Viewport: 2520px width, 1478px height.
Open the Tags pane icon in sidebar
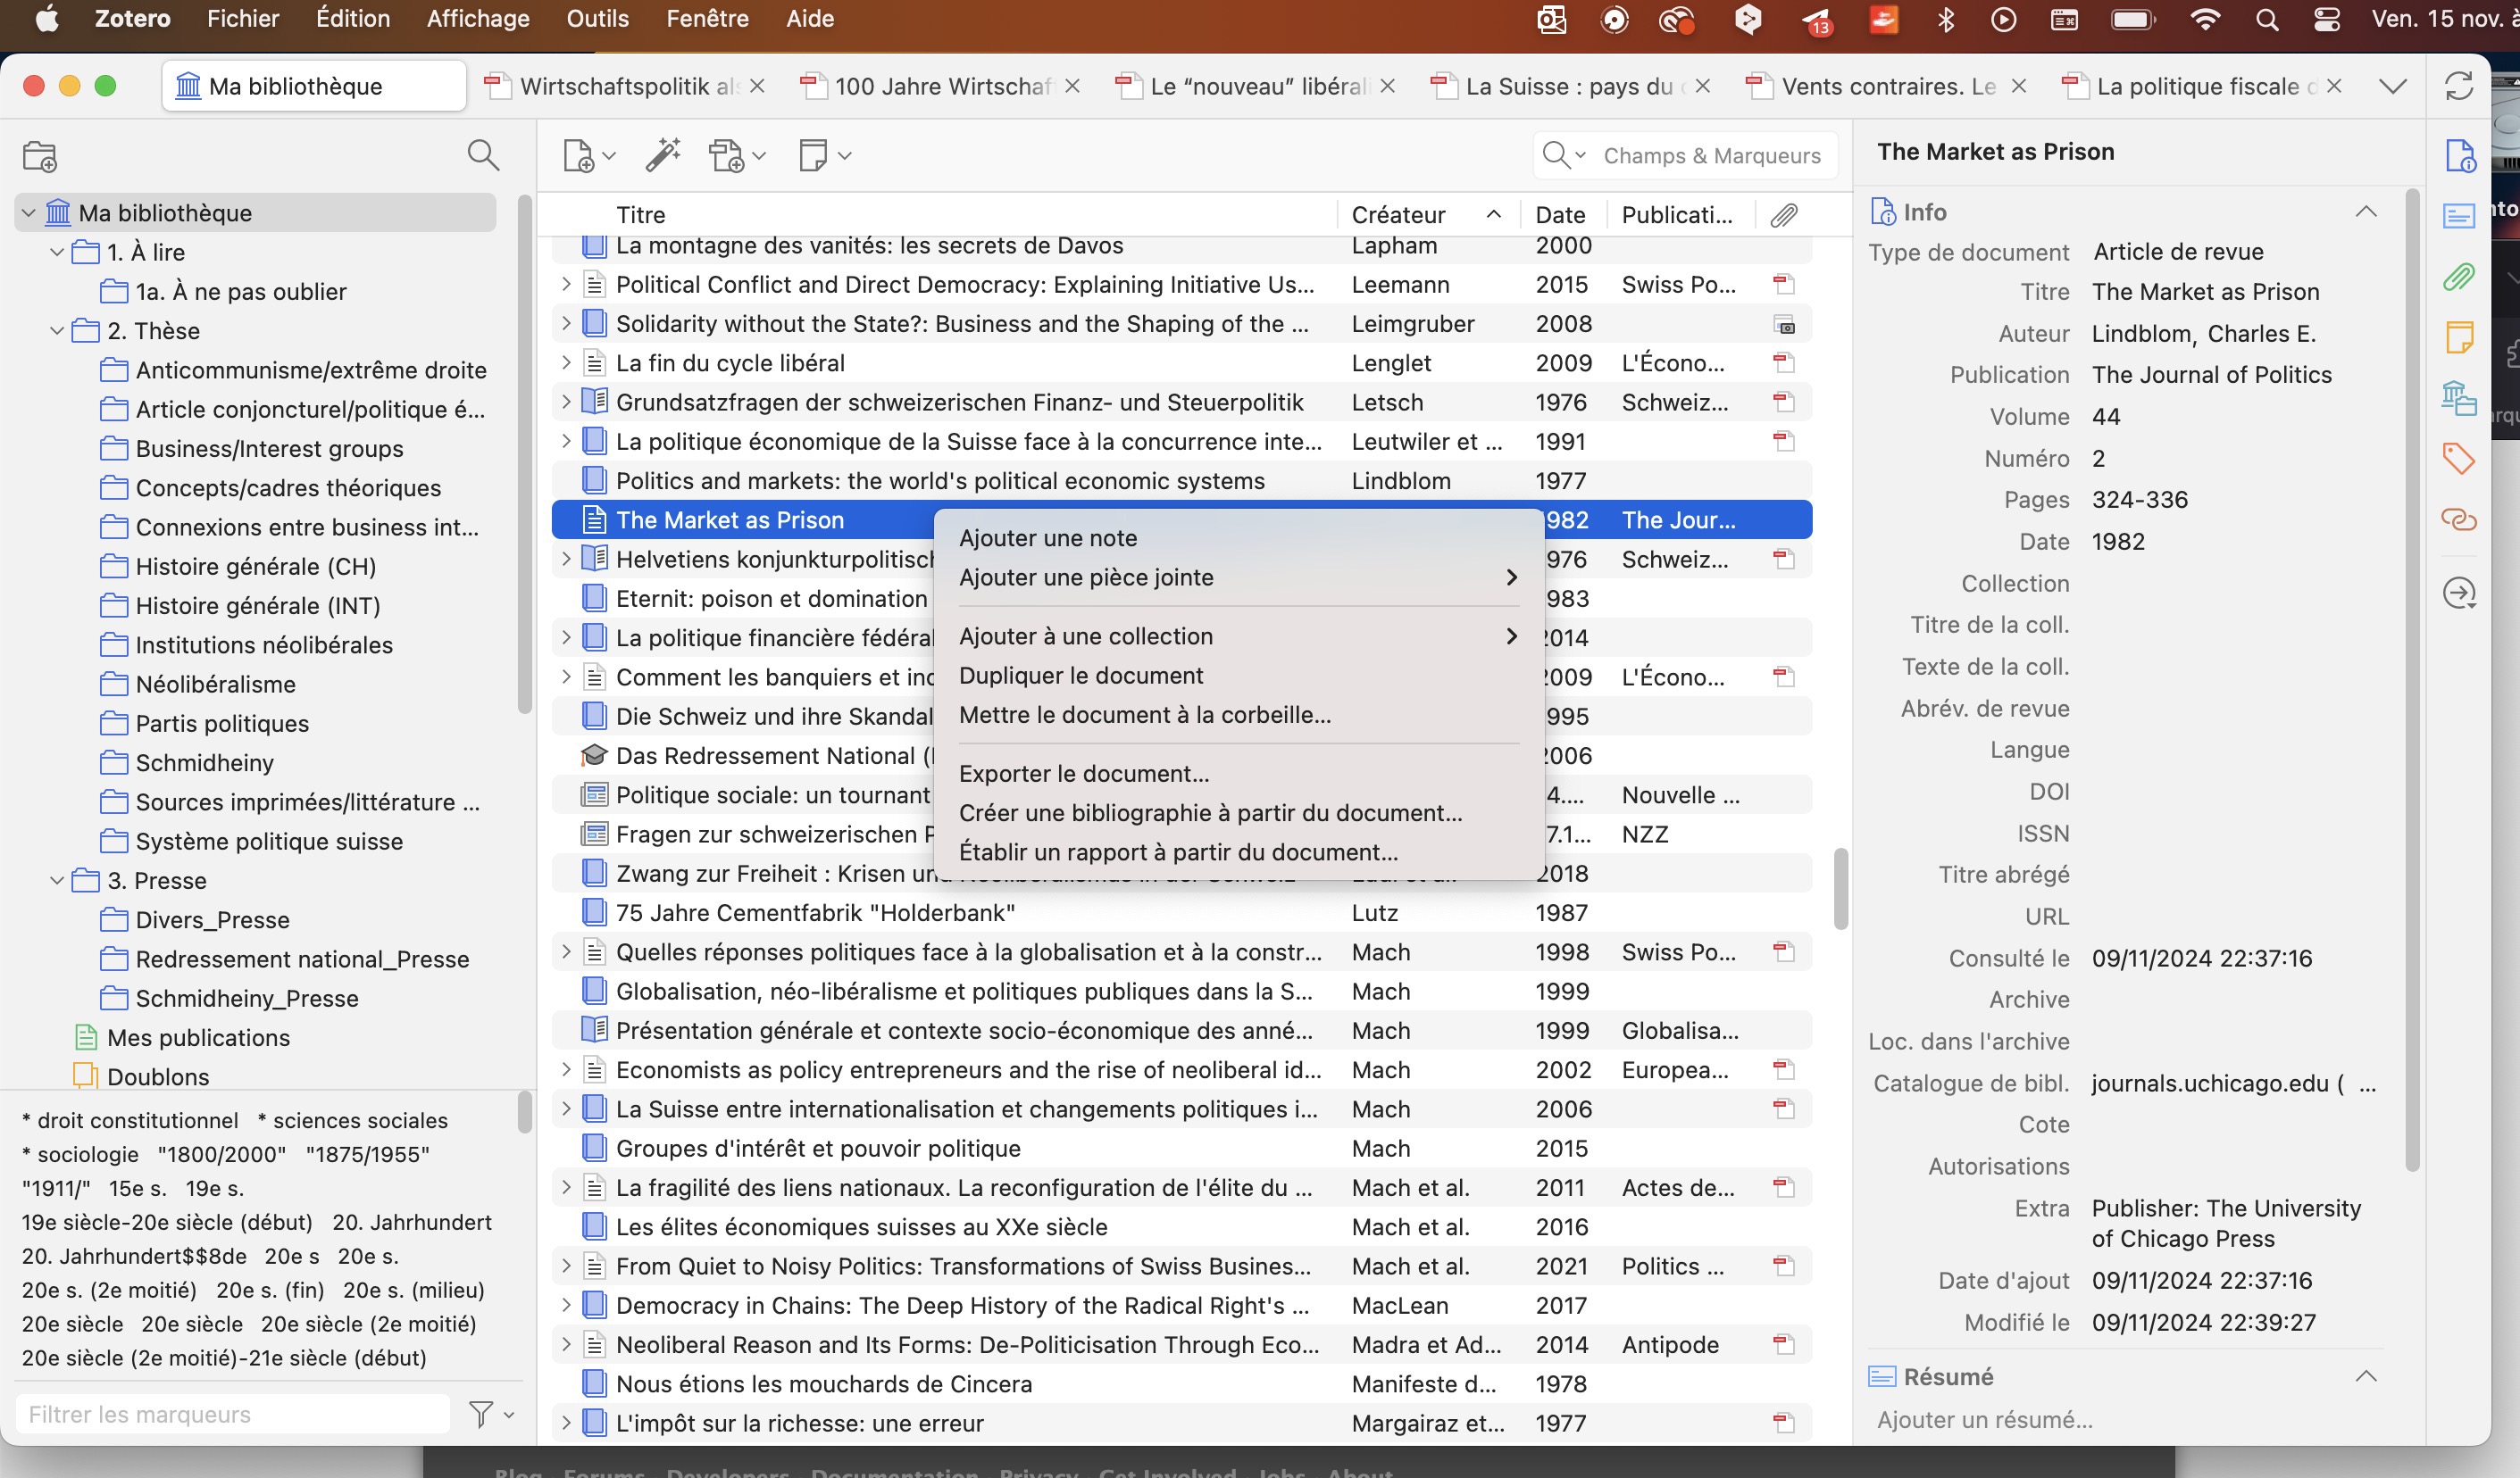coord(2459,459)
